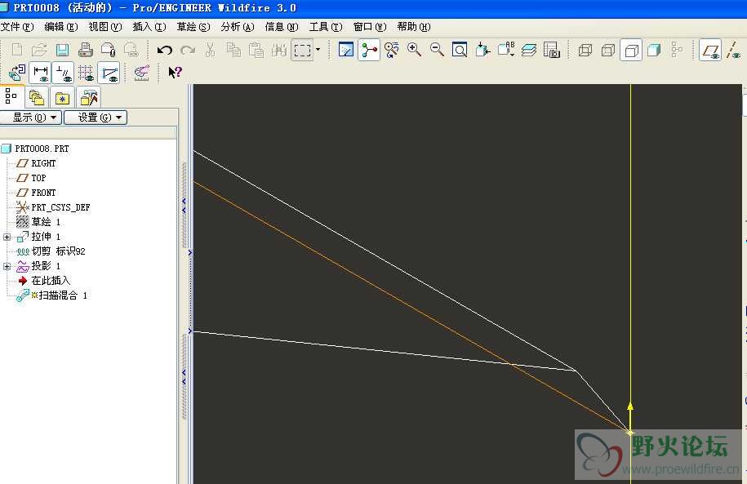Open the 插入 menu
Image resolution: width=747 pixels, height=484 pixels.
point(149,27)
